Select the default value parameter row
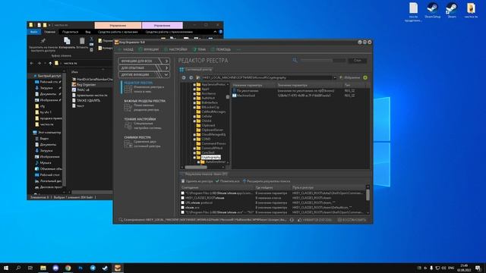The image size is (486, 273). click(x=301, y=91)
